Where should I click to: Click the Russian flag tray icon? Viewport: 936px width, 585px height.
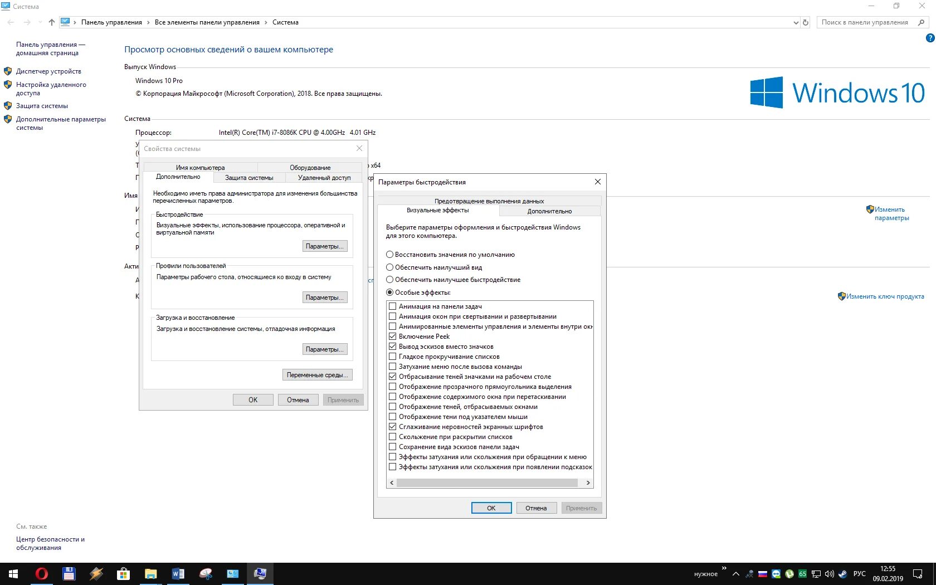(x=763, y=574)
